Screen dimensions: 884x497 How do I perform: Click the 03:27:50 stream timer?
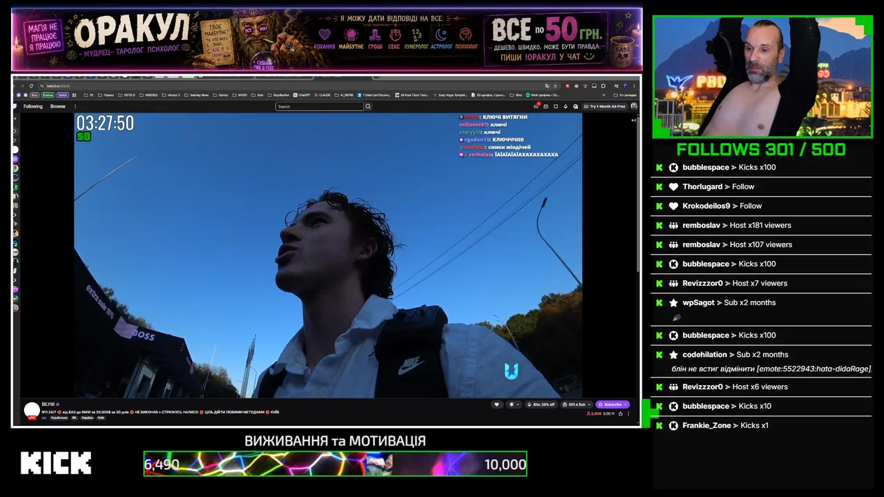click(x=105, y=124)
